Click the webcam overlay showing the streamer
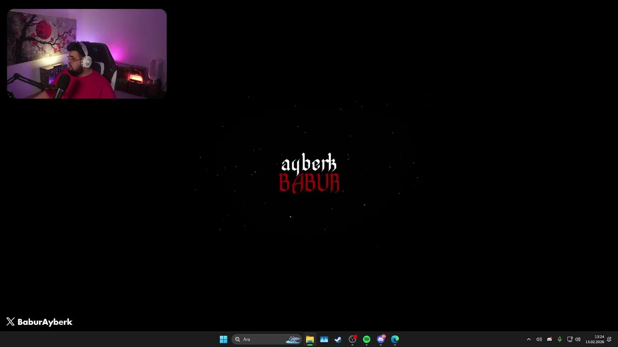Image resolution: width=618 pixels, height=347 pixels. click(87, 53)
